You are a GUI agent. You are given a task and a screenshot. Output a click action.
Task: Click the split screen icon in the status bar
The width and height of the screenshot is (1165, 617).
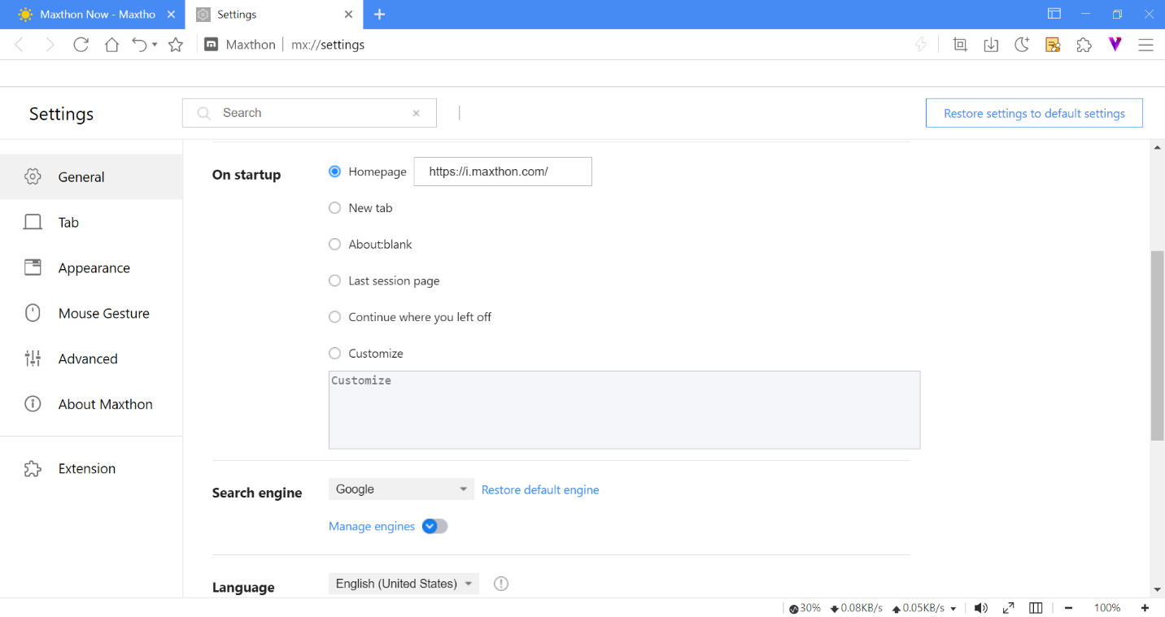(x=1036, y=608)
